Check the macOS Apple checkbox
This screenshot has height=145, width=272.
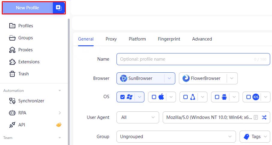[x=154, y=97]
